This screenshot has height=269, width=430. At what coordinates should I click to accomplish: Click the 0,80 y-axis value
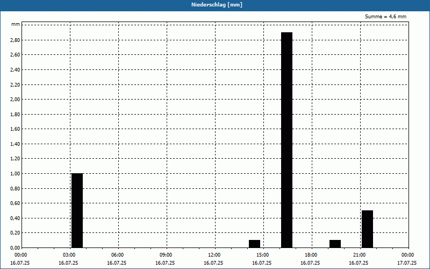pos(15,189)
